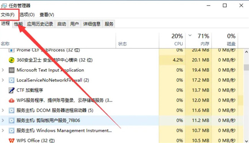Open the 文件(F) menu
Viewport: 249px width, 143px height.
pos(8,15)
